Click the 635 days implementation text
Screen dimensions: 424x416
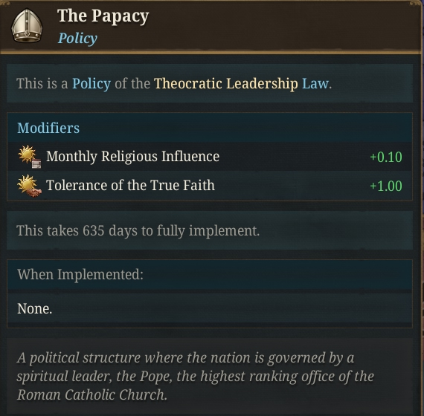(138, 231)
